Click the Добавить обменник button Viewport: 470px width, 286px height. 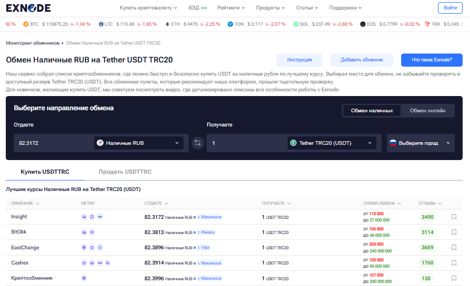click(362, 60)
